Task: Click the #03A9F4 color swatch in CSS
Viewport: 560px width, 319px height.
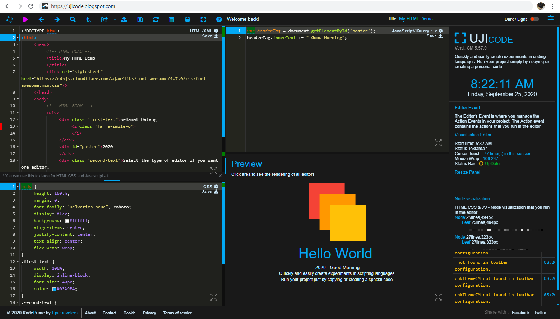Action: point(54,289)
